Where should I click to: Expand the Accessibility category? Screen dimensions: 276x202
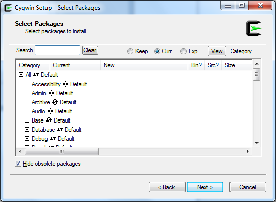27,84
